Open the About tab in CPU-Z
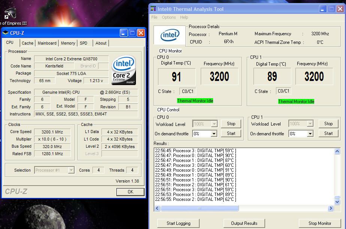 (101, 43)
